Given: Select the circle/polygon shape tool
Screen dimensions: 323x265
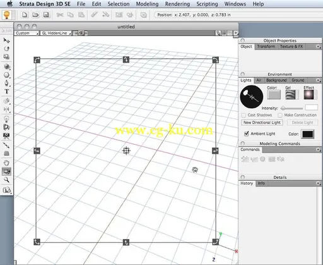Looking at the screenshot, I should [x=6, y=75].
